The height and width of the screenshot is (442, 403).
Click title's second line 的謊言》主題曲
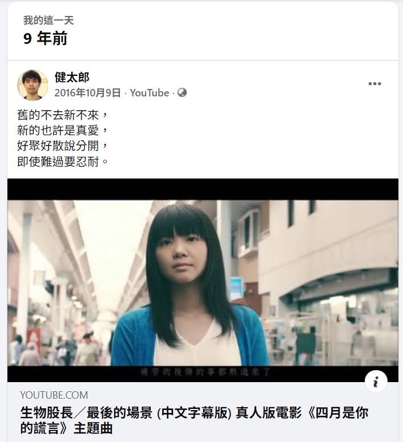pos(66,428)
